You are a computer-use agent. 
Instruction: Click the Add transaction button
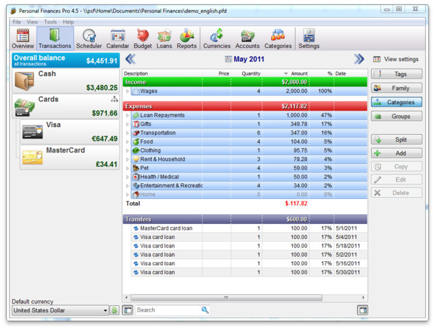click(x=396, y=153)
